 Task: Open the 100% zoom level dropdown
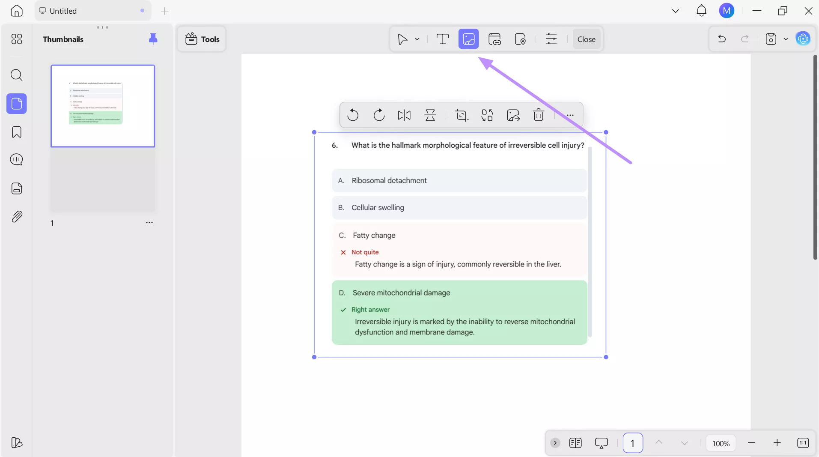(721, 443)
